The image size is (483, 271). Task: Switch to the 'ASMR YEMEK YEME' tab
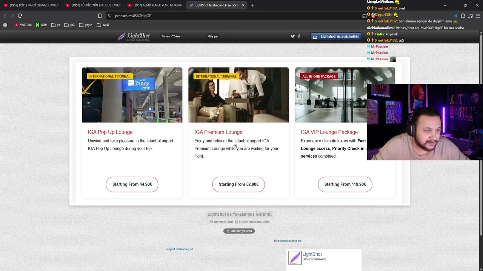click(155, 5)
